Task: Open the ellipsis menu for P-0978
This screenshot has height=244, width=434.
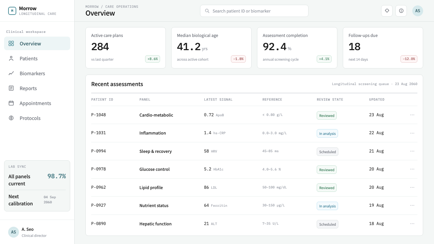Action: 412,169
